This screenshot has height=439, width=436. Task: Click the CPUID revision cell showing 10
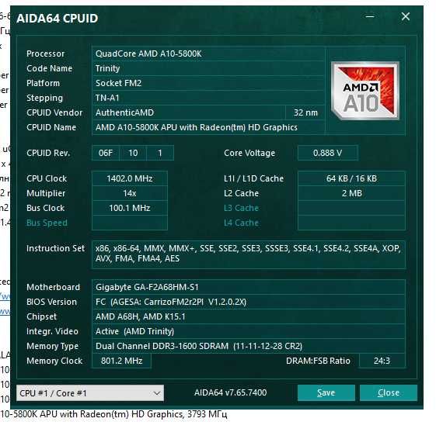pyautogui.click(x=133, y=153)
